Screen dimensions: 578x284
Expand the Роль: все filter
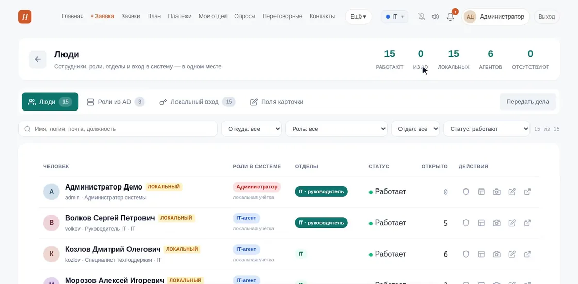[x=336, y=129]
